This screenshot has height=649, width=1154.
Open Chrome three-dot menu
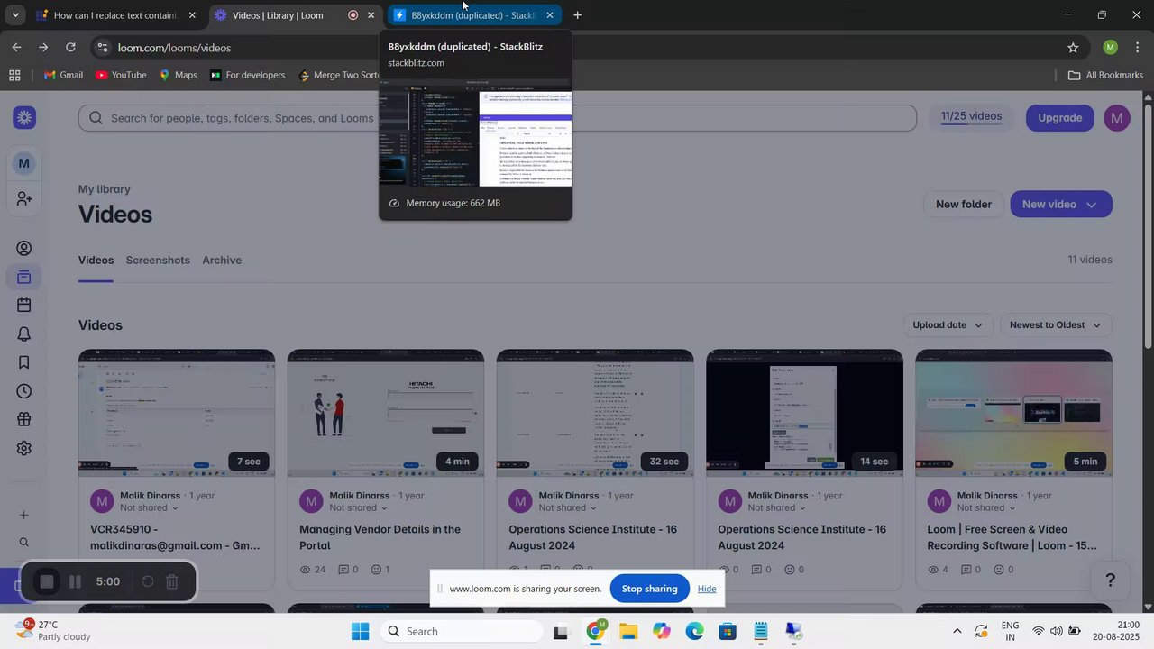pyautogui.click(x=1138, y=48)
